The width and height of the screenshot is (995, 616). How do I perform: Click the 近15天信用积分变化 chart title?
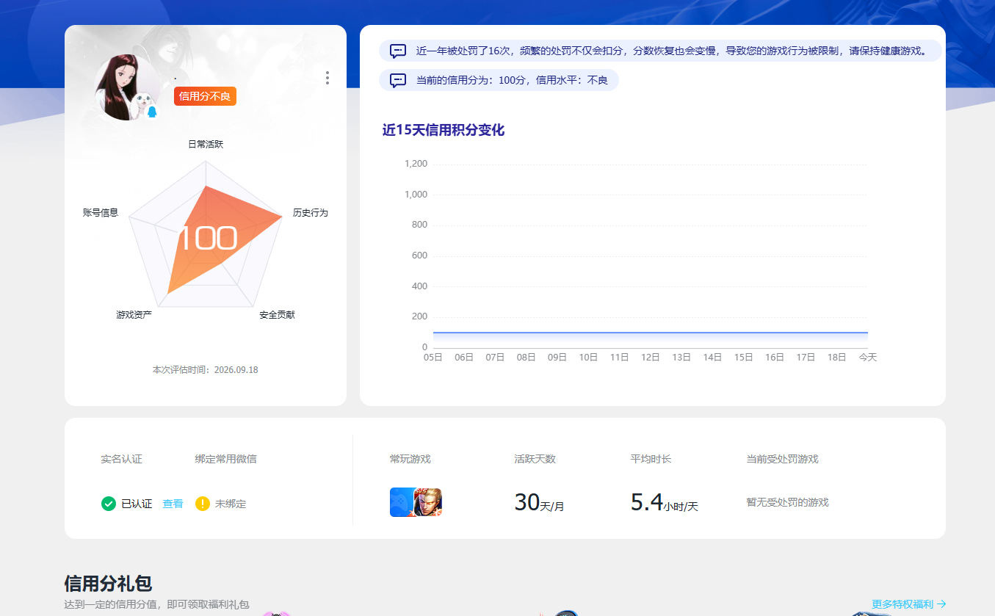tap(444, 131)
